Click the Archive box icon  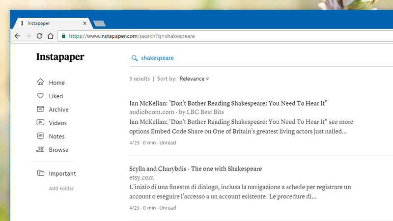point(40,109)
